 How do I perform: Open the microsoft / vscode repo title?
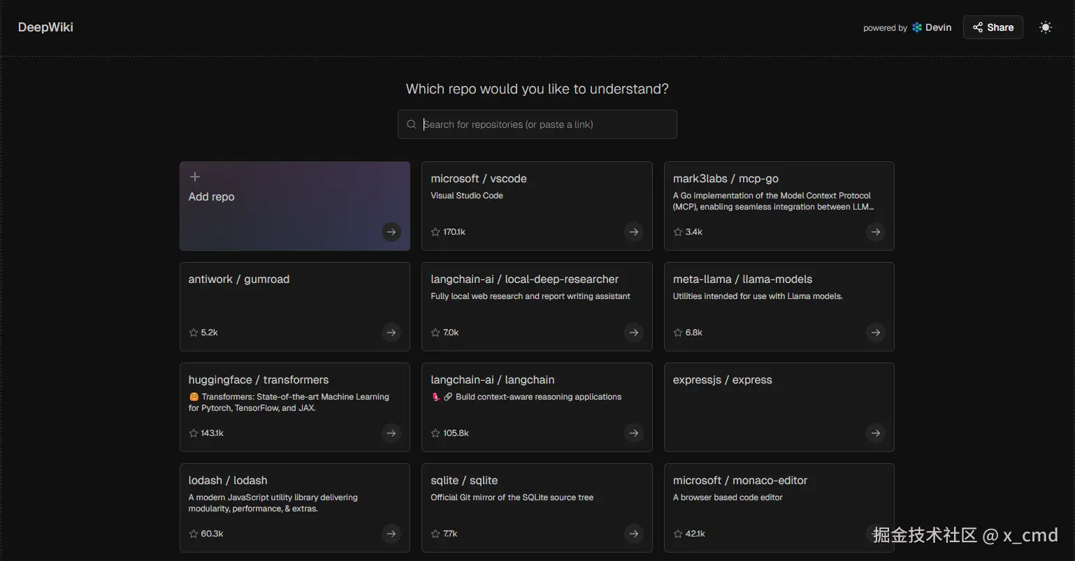click(x=479, y=179)
